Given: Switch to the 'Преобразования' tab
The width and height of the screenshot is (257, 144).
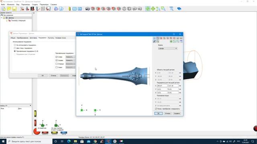Looking at the screenshot, I should pos(22,38).
